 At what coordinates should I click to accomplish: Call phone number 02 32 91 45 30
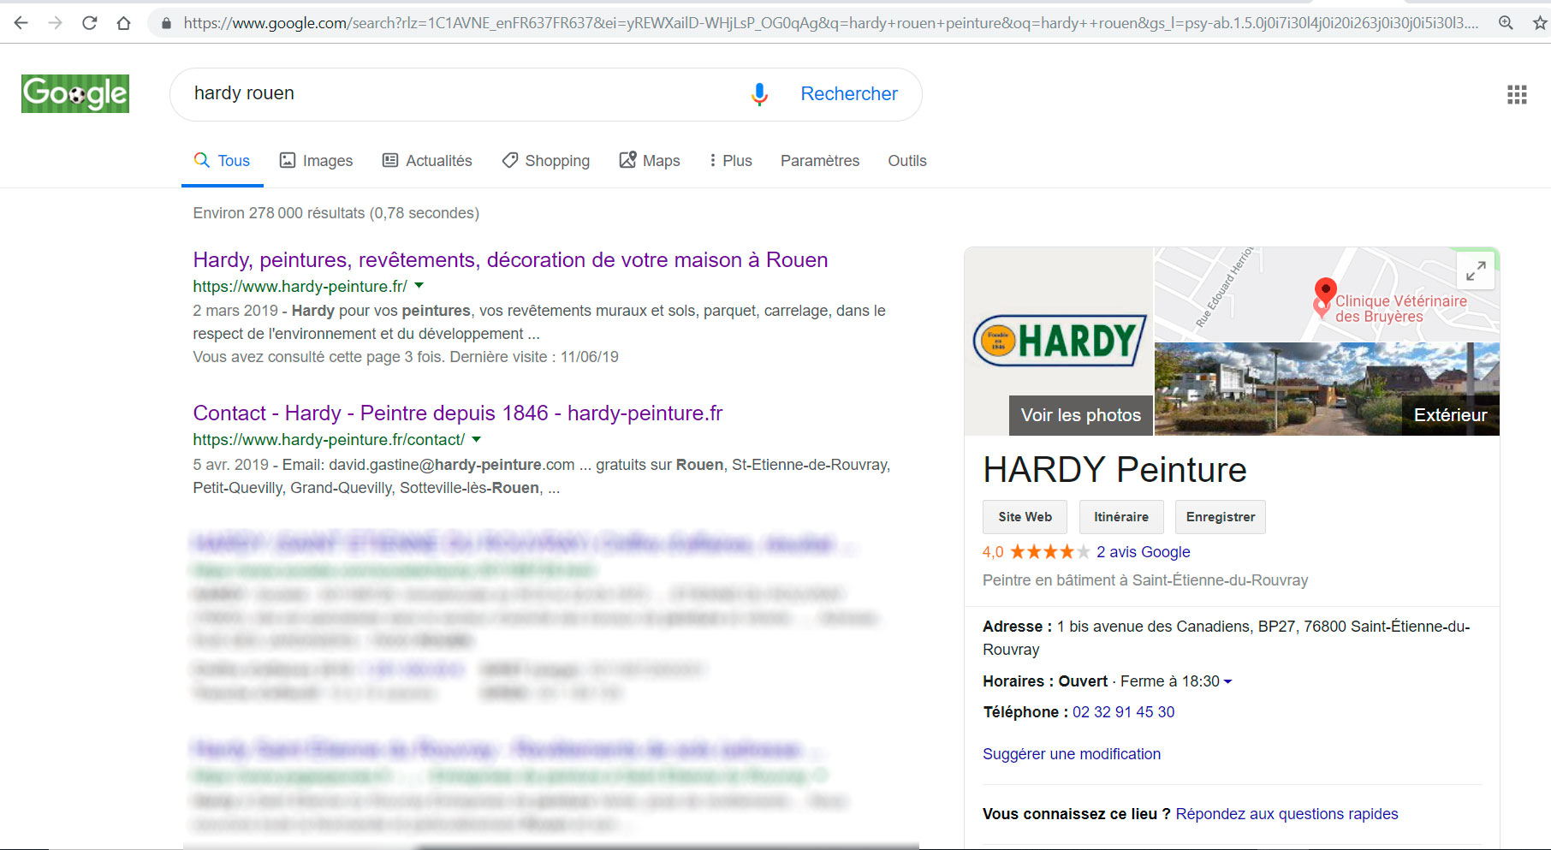tap(1123, 712)
